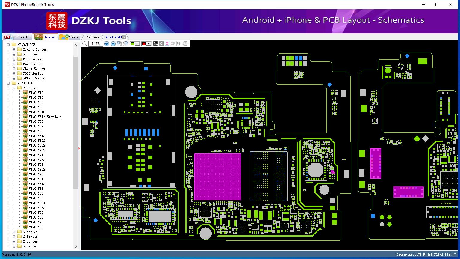This screenshot has width=460, height=259.
Task: Click the large magenta CPU chip on the board
Action: point(218,177)
